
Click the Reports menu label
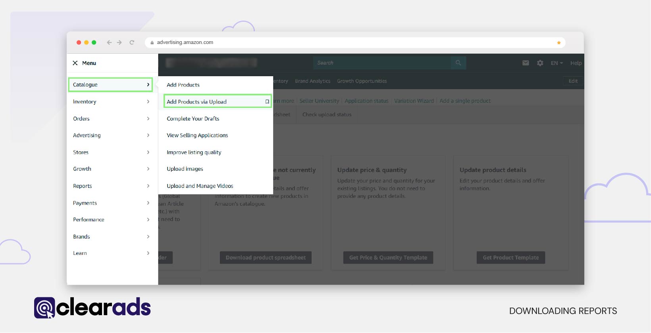[x=82, y=186]
